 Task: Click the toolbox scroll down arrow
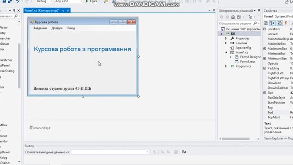(19, 162)
